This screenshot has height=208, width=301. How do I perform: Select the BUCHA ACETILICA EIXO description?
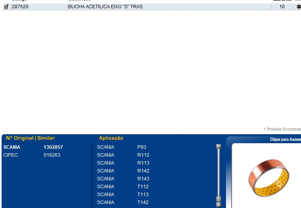pyautogui.click(x=106, y=7)
